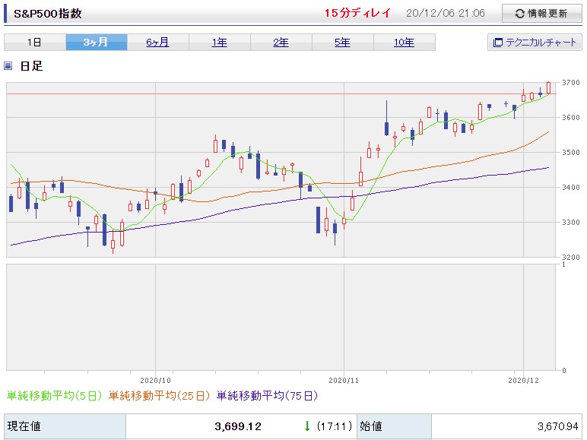Click the 2020/12 axis label

(x=523, y=381)
